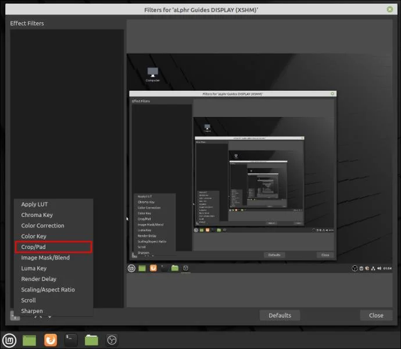Launch Firefox from the taskbar

(x=51, y=340)
